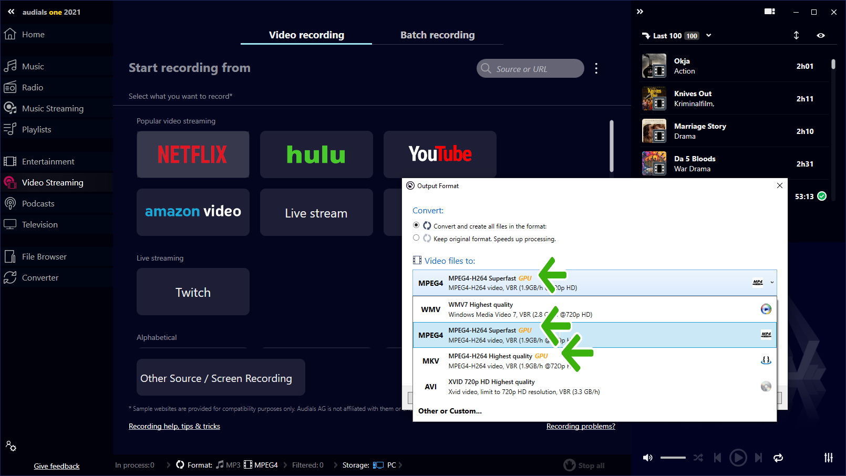Open user settings gear icon
Screen dimensions: 846x476
pyautogui.click(x=11, y=446)
